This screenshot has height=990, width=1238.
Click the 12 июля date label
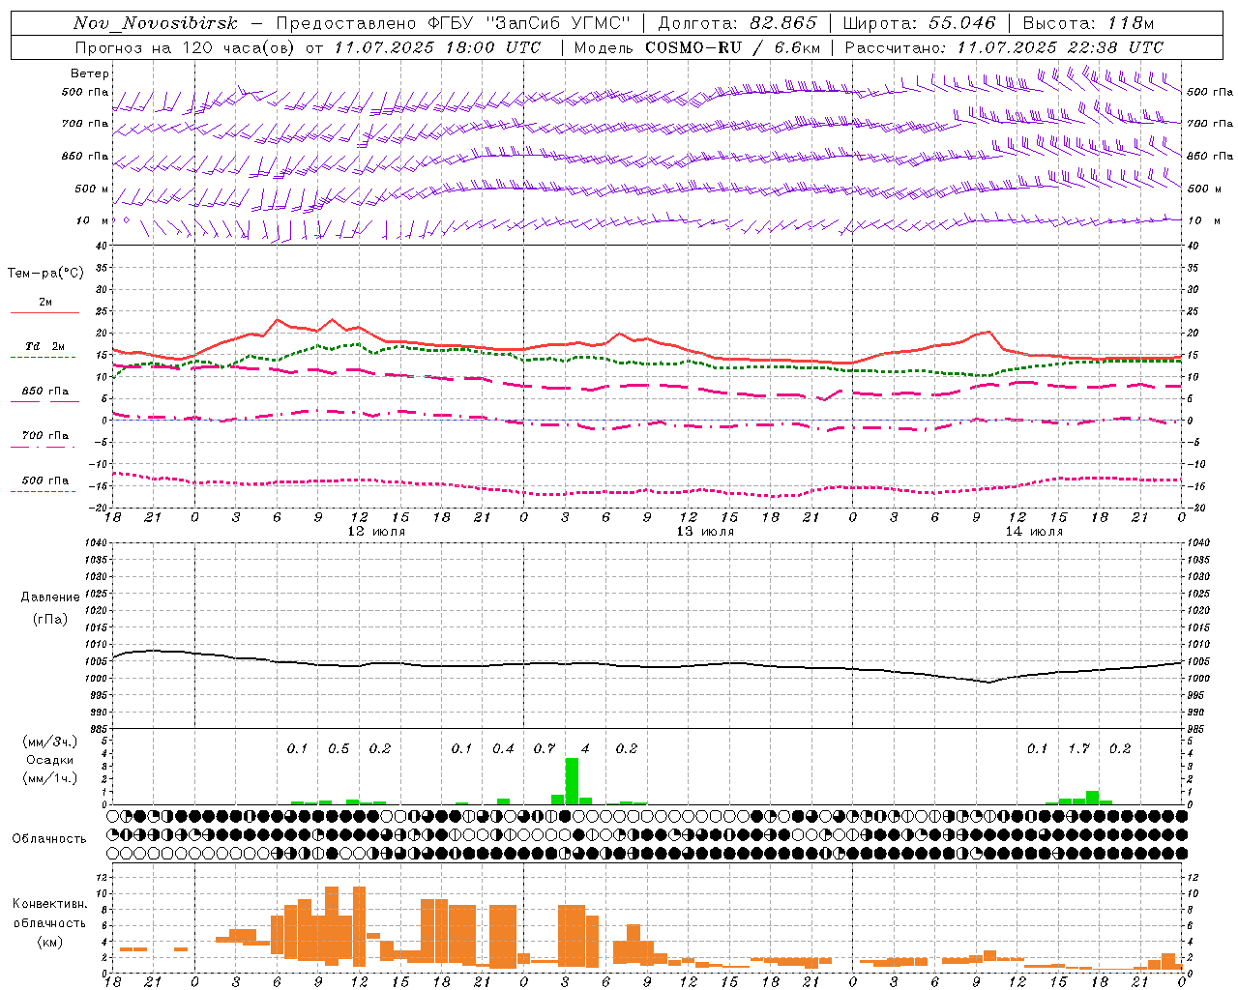pyautogui.click(x=376, y=532)
